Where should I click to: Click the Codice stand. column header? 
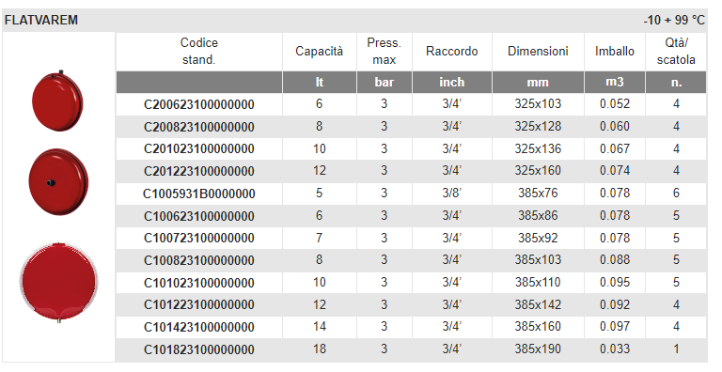point(199,51)
